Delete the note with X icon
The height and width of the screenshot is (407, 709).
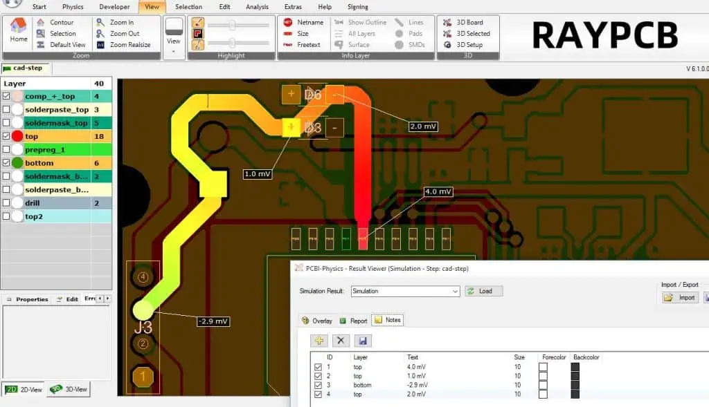(341, 341)
